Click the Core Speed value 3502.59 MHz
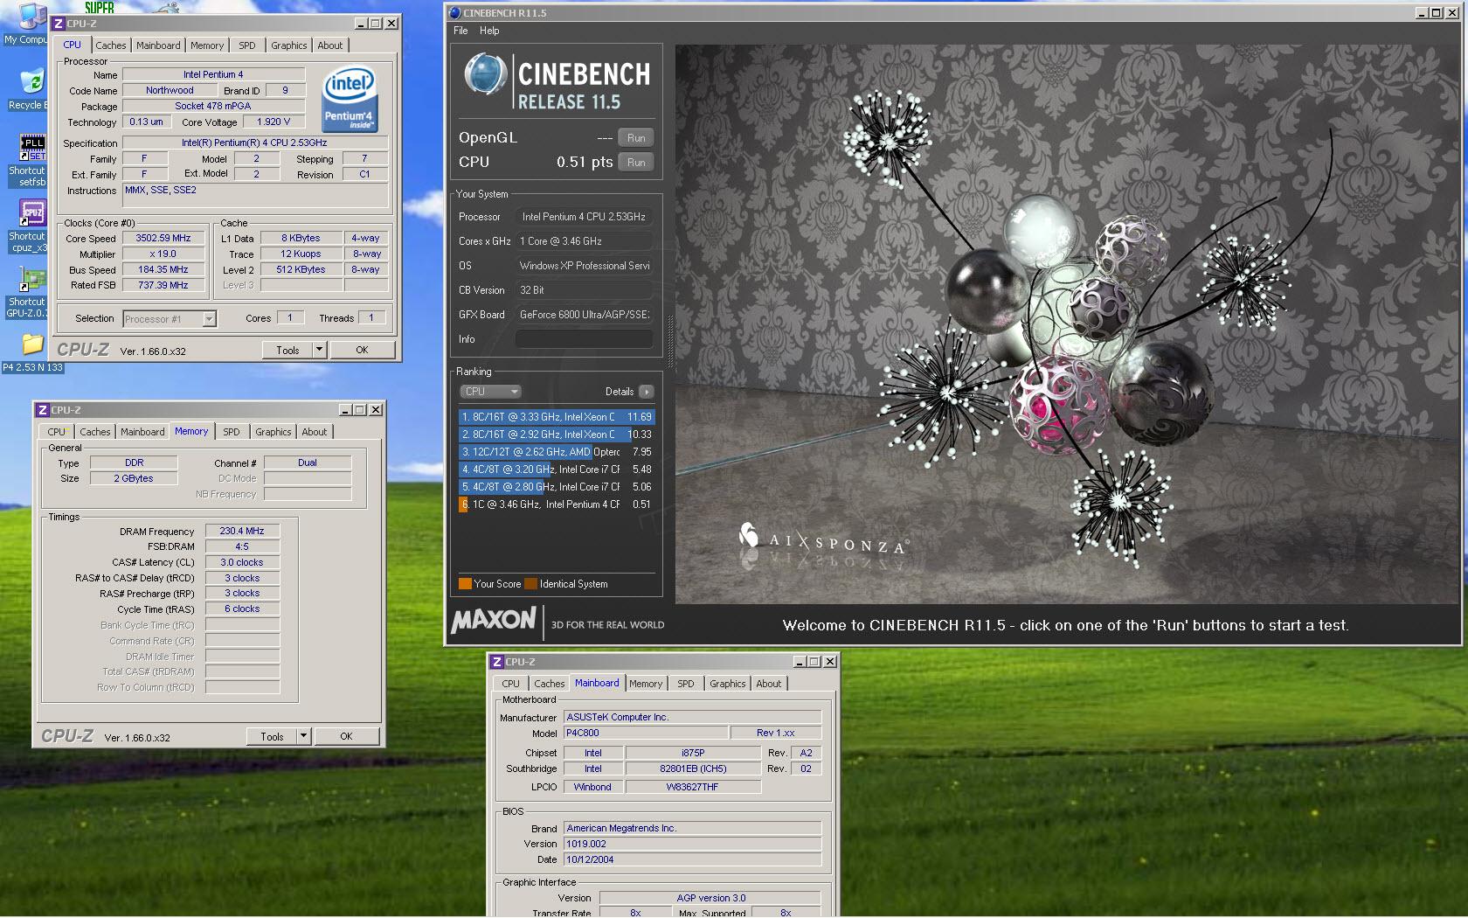The height and width of the screenshot is (918, 1468). click(163, 238)
